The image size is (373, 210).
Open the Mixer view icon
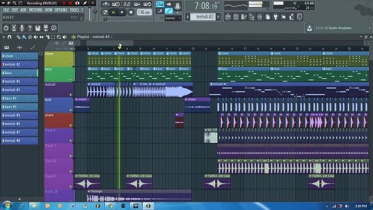click(x=260, y=17)
